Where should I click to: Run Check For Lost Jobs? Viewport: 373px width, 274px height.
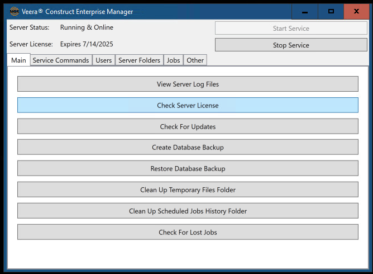188,232
